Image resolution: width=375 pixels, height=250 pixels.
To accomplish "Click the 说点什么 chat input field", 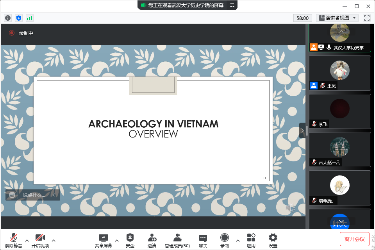I will [x=33, y=195].
